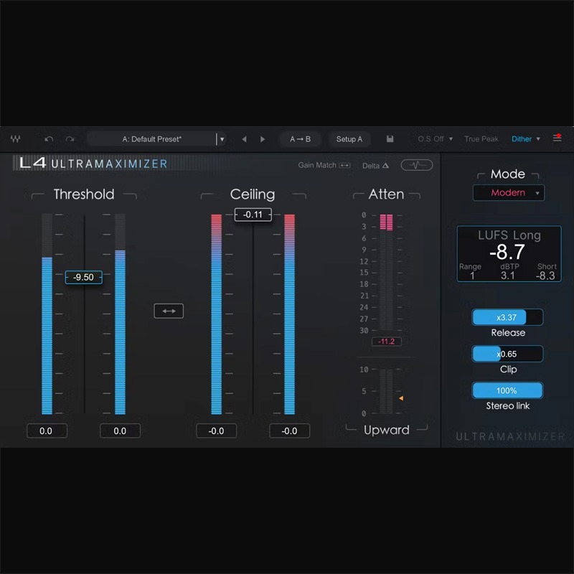Undo the last change
The image size is (574, 574).
pyautogui.click(x=49, y=139)
